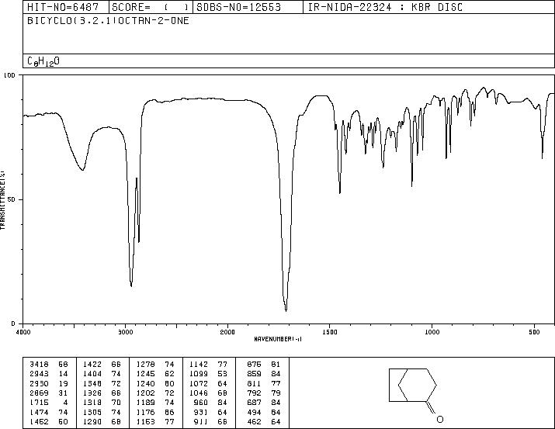Select the 859 peak table entry
The image size is (555, 429).
(264, 374)
